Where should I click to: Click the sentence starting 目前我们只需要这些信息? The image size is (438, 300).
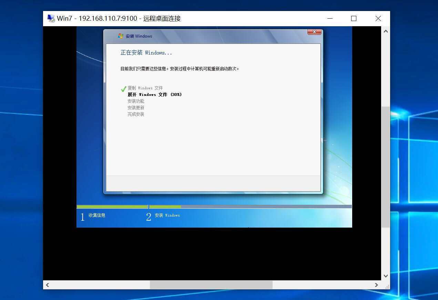[x=180, y=69]
